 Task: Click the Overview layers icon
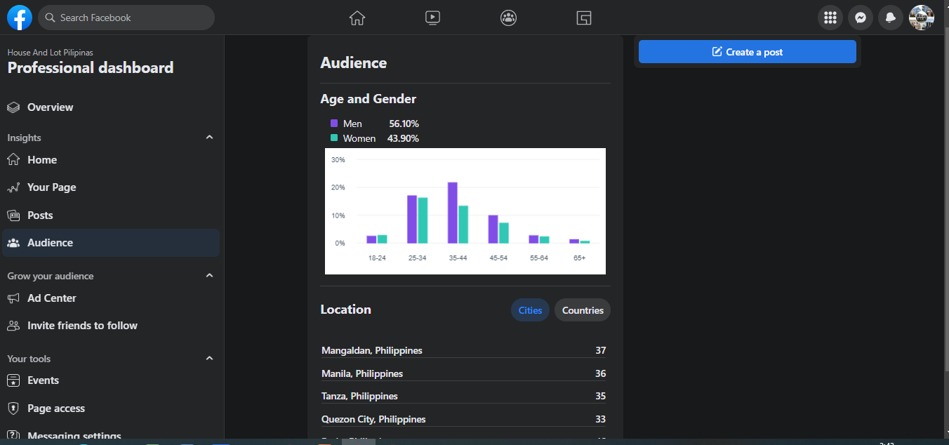pos(13,107)
